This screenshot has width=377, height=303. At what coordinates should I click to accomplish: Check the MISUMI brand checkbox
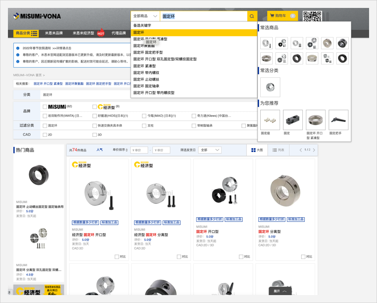click(x=45, y=107)
